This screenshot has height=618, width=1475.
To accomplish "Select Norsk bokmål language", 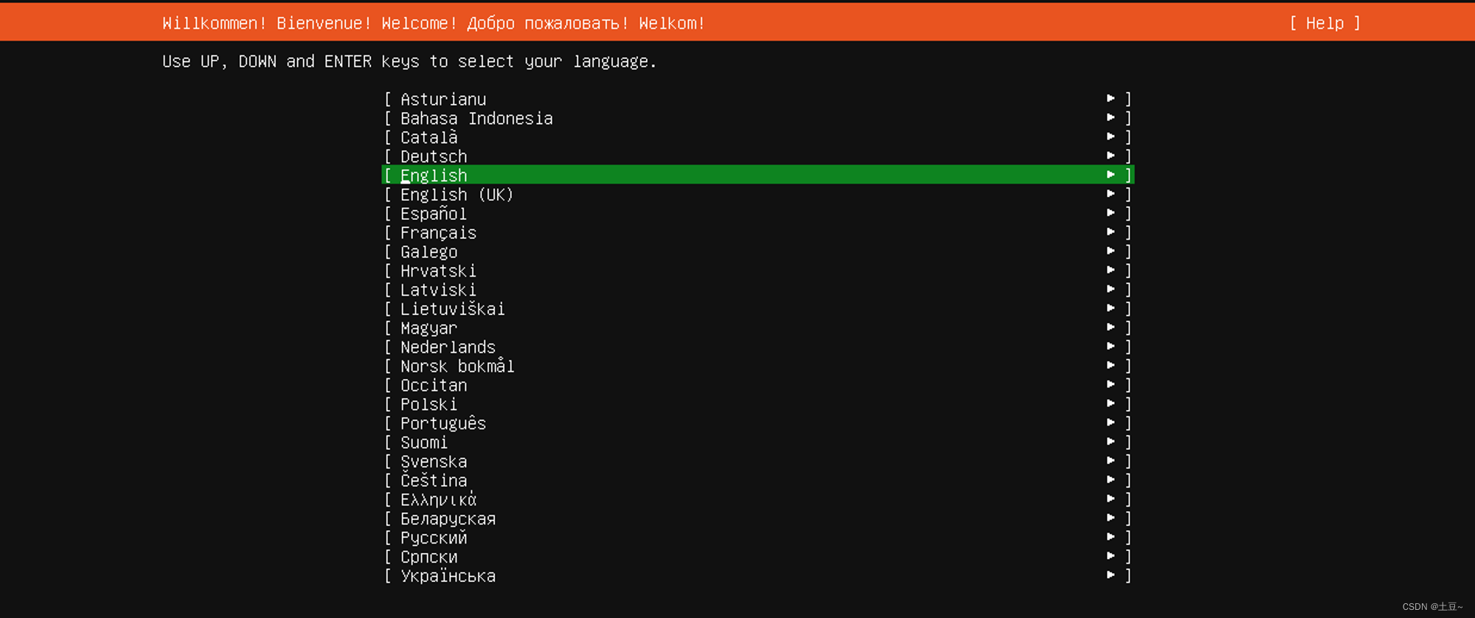I will click(757, 366).
